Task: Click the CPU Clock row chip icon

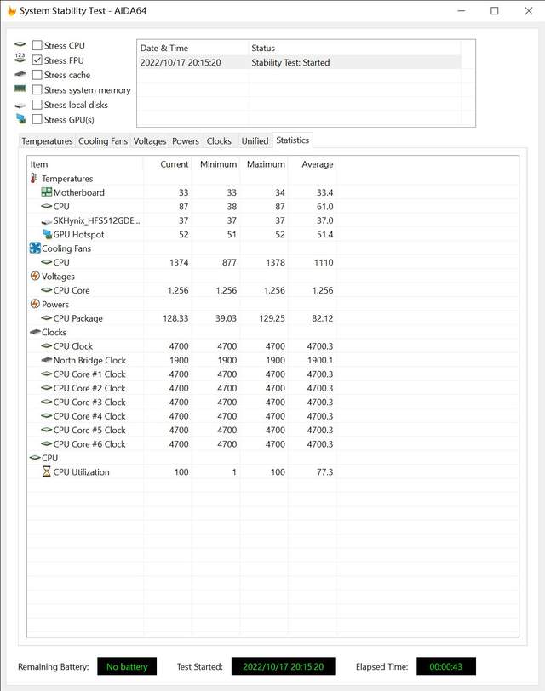Action: (46, 346)
